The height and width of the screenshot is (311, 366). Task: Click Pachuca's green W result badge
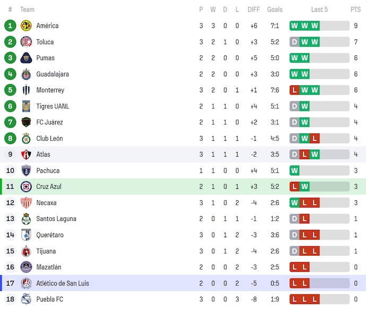pyautogui.click(x=294, y=170)
